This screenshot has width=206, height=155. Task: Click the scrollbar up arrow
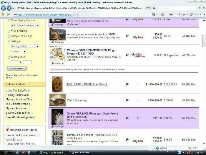(x=204, y=20)
